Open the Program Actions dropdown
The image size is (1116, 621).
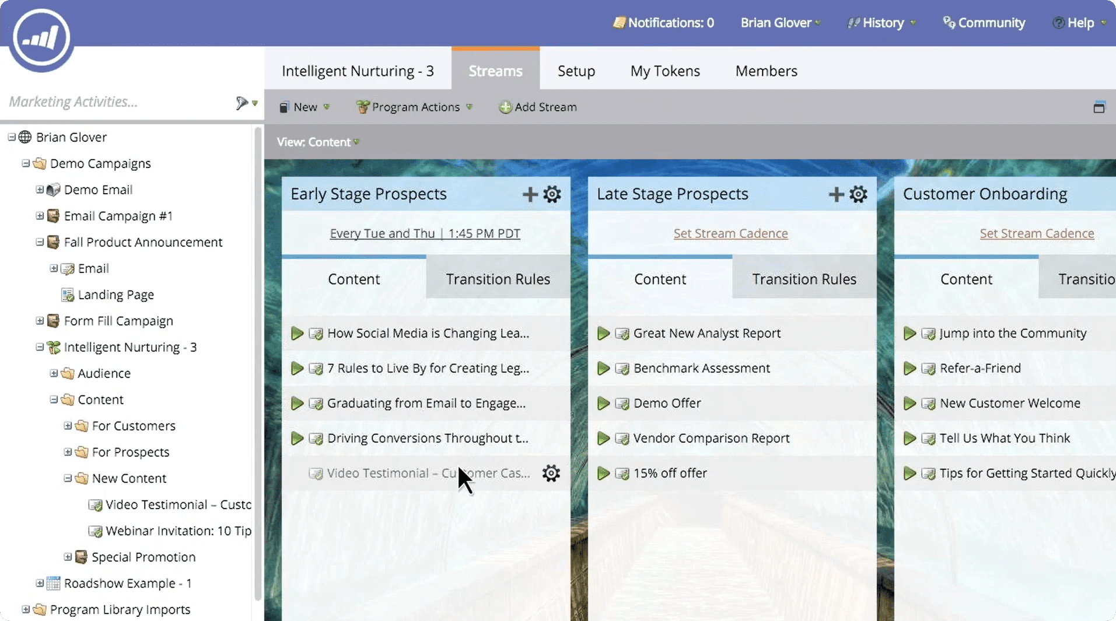[x=415, y=107]
